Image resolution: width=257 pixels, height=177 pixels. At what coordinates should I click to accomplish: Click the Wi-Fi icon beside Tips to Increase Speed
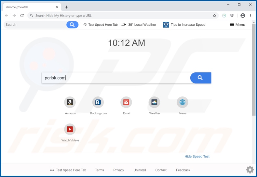(x=166, y=25)
